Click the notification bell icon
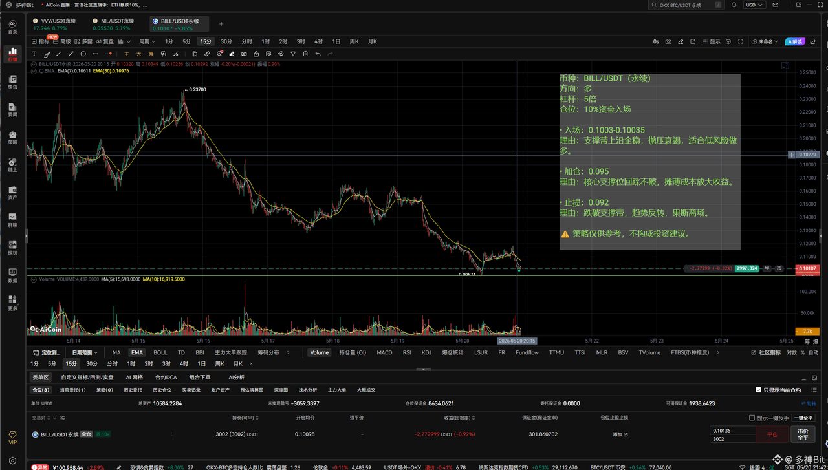The height and width of the screenshot is (470, 828). point(734,5)
